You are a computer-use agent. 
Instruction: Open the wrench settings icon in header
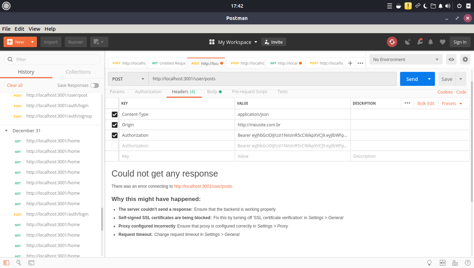[x=420, y=42]
